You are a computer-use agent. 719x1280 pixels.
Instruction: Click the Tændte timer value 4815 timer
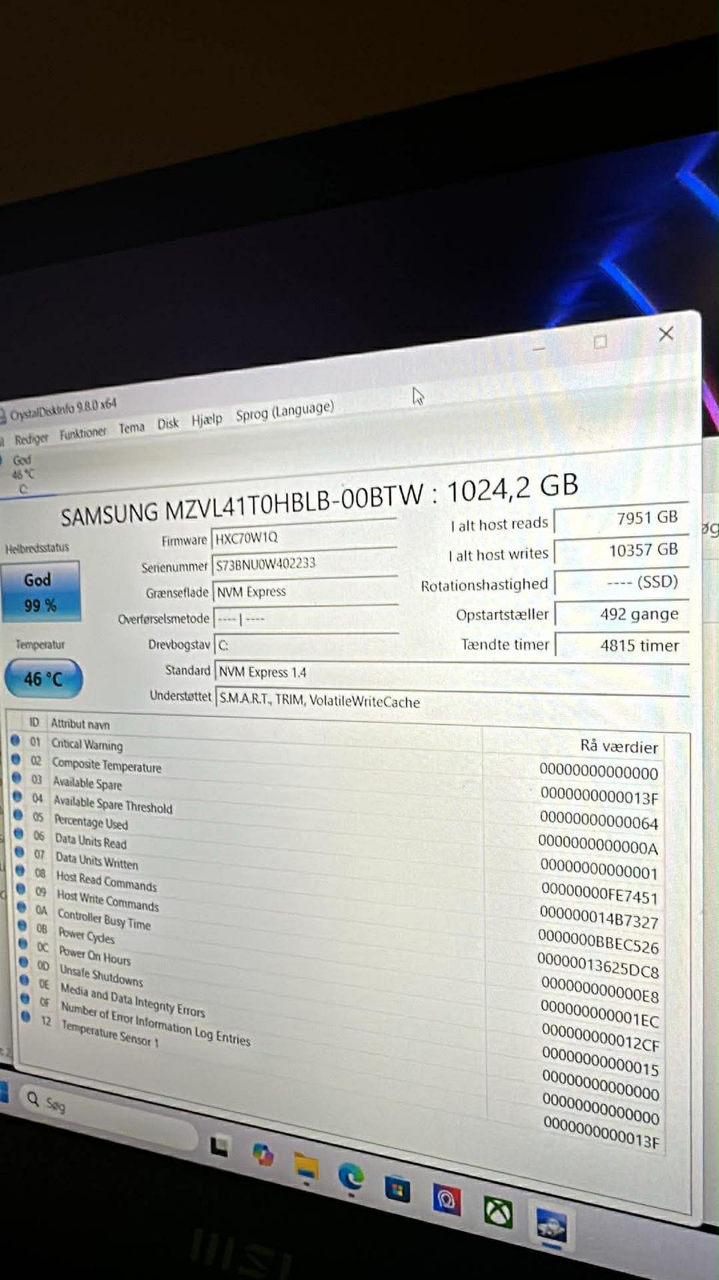pyautogui.click(x=621, y=646)
